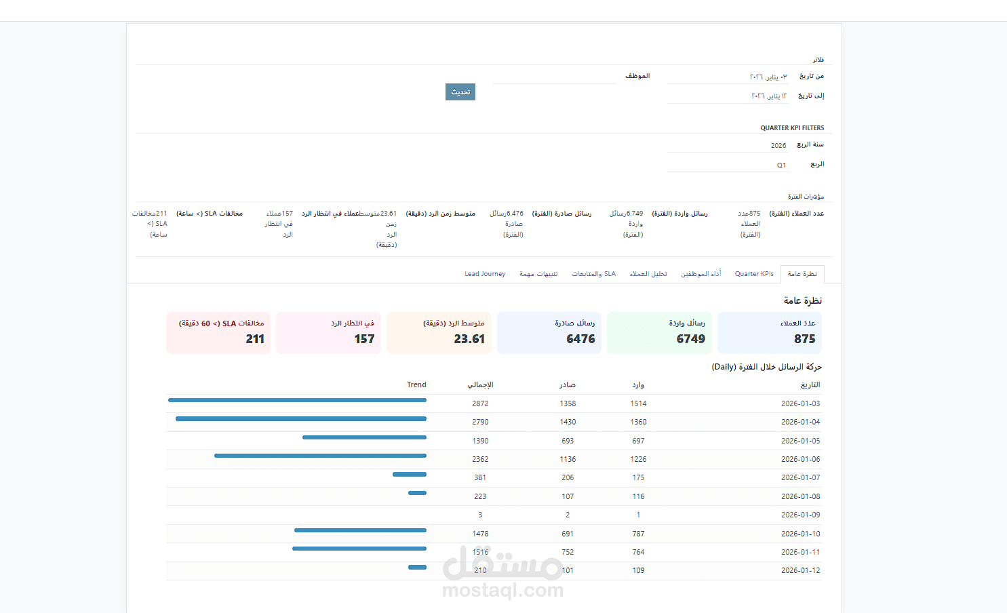Viewport: 1007px width, 613px height.
Task: Open the Lead Journey tab
Action: pyautogui.click(x=485, y=273)
